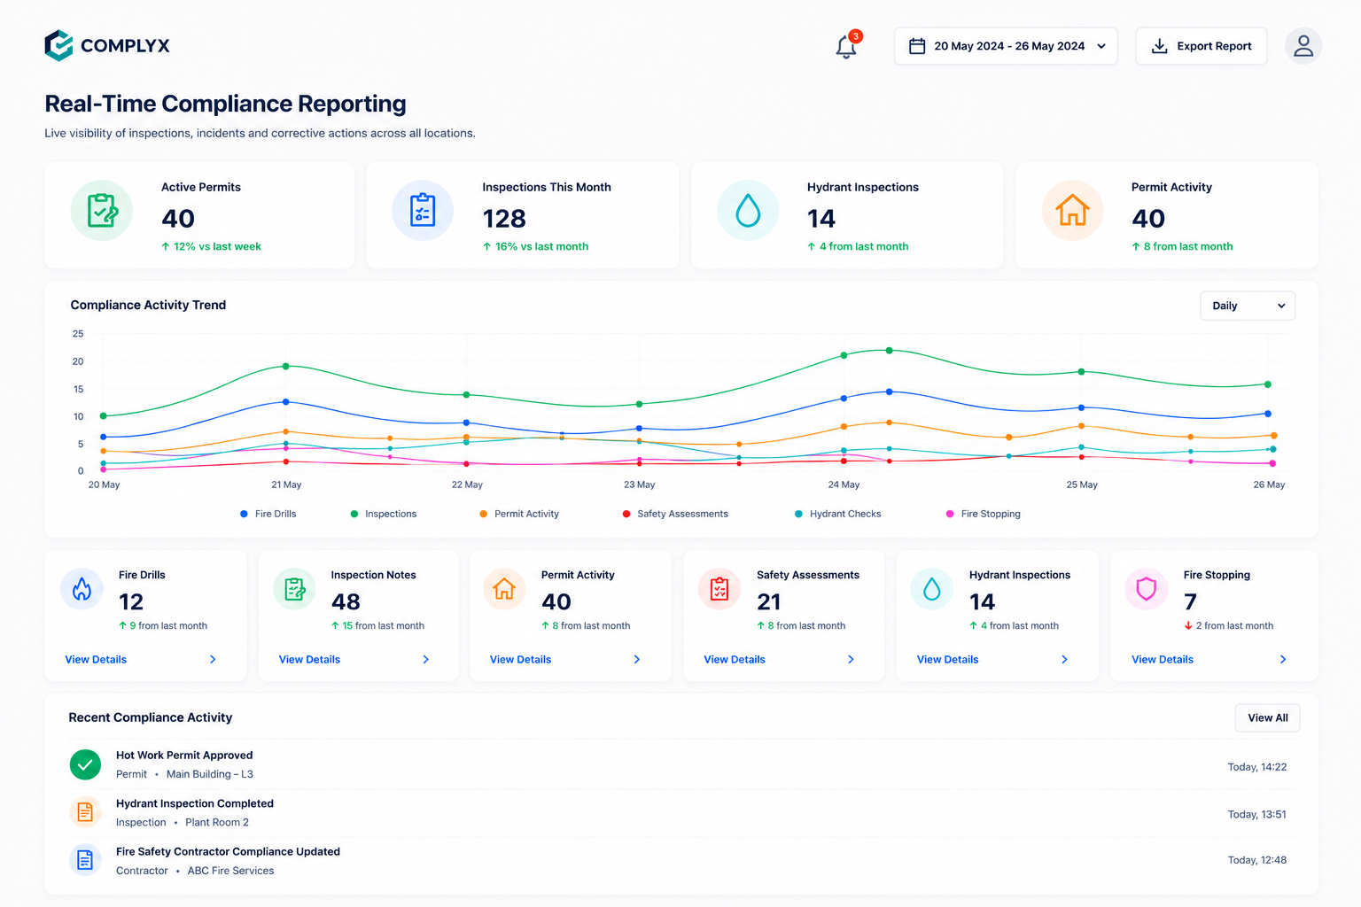Click the chevron arrow on Inspection Notes card

426,659
